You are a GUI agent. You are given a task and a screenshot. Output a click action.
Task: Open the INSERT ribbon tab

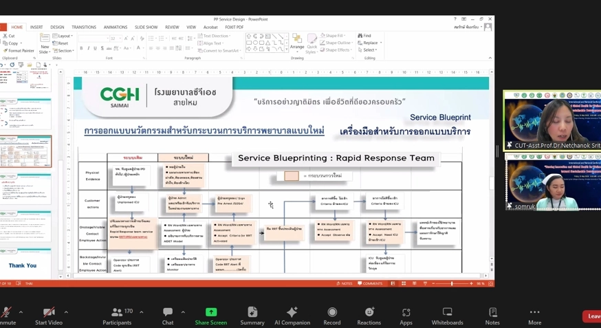tap(36, 28)
